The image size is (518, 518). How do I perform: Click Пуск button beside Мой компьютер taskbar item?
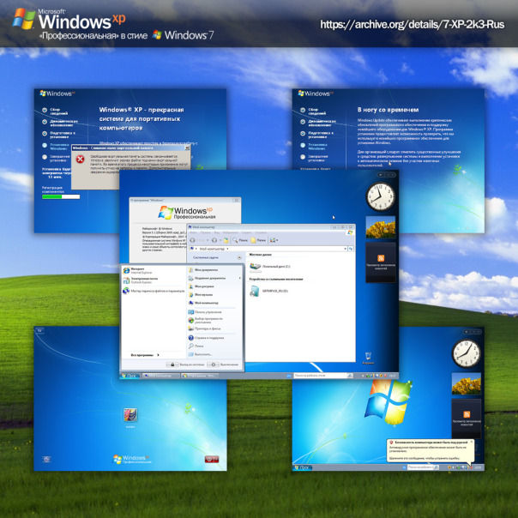click(129, 376)
